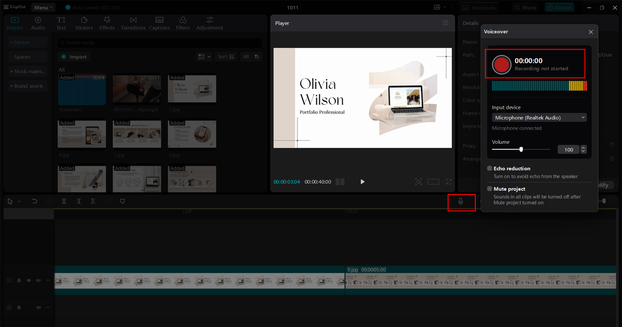Viewport: 622px width, 327px height.
Task: Switch to the Import tab
Action: (x=15, y=23)
